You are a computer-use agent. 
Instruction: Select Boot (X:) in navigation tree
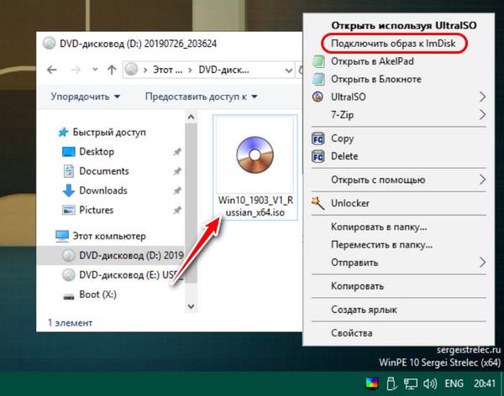[97, 294]
